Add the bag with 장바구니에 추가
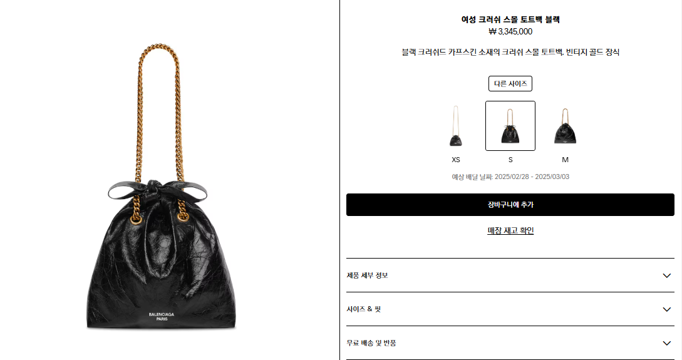This screenshot has width=682, height=360. coord(510,205)
